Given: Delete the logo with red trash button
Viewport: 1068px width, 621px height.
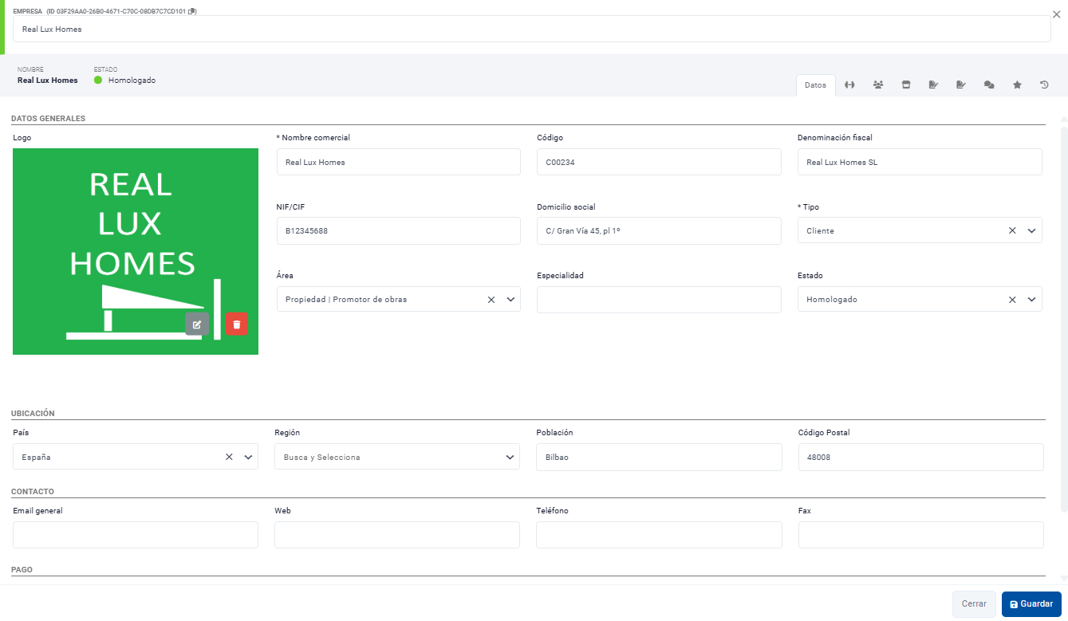Looking at the screenshot, I should [237, 324].
